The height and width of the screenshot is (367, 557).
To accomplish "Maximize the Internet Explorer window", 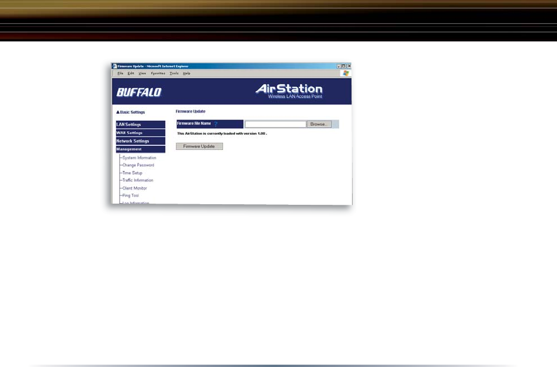I will pos(344,66).
